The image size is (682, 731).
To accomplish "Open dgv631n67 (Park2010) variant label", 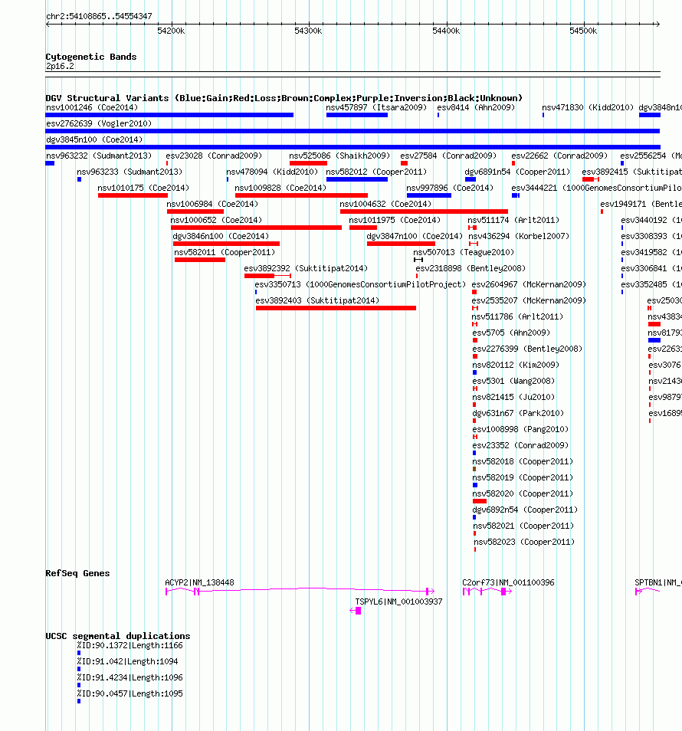I will click(x=518, y=413).
